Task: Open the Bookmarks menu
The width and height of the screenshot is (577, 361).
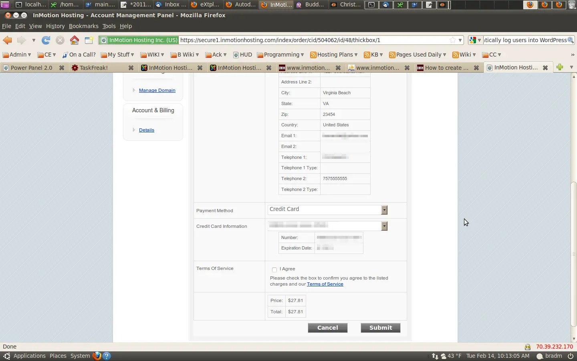Action: (x=83, y=26)
